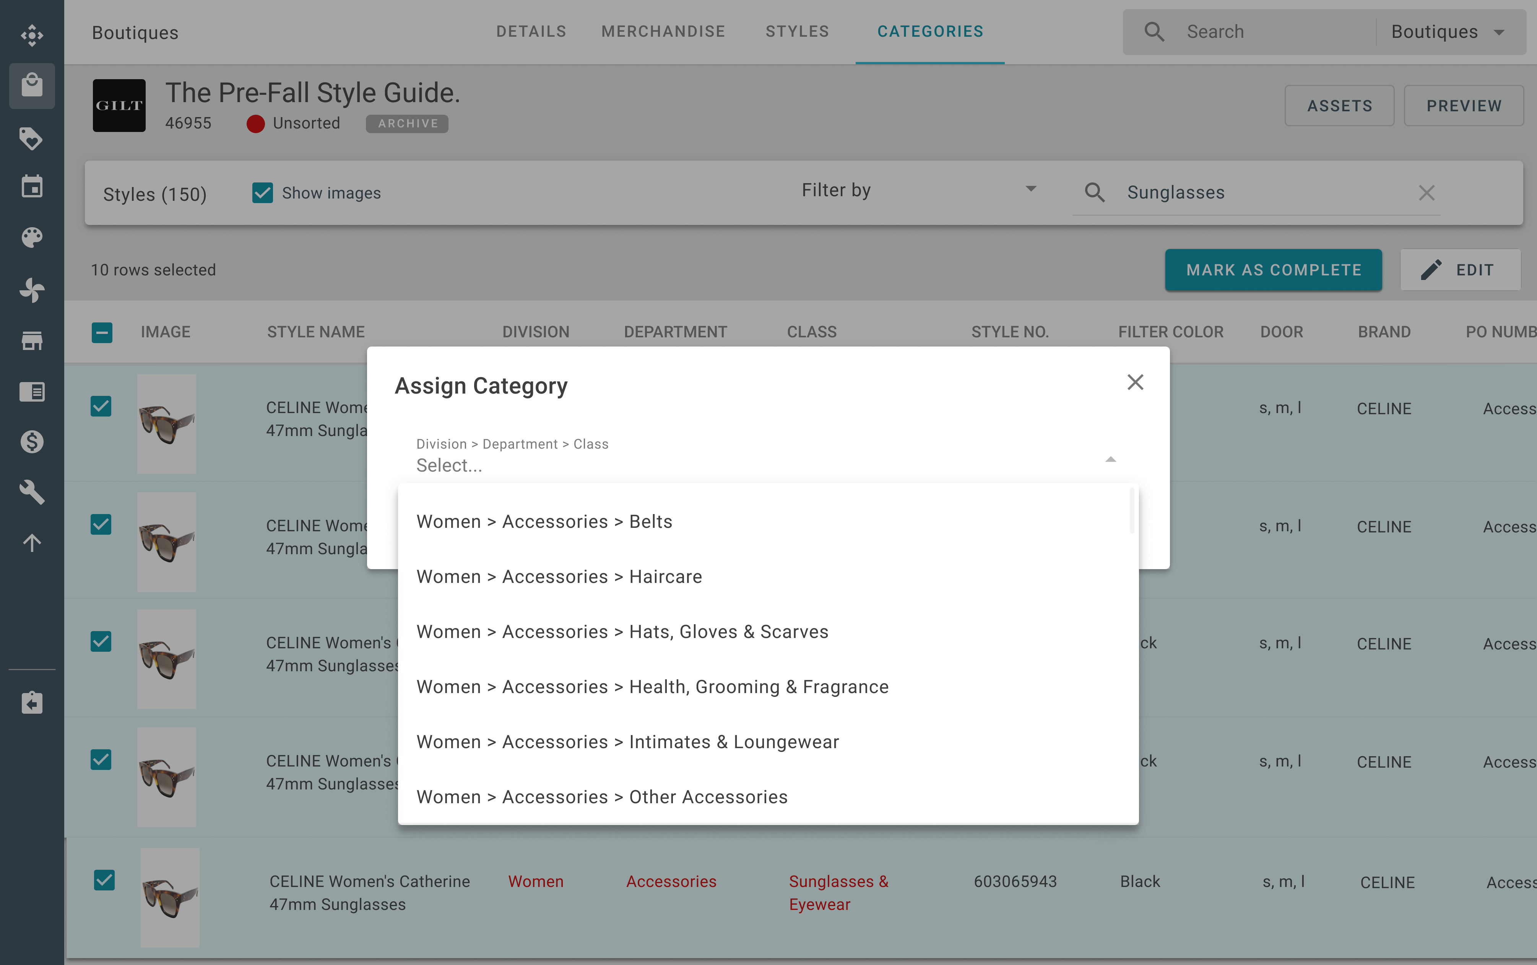Viewport: 1537px width, 965px height.
Task: Click the ASSETS button
Action: [x=1339, y=105]
